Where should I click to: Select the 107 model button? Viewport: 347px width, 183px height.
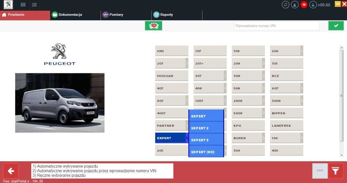(x=210, y=51)
